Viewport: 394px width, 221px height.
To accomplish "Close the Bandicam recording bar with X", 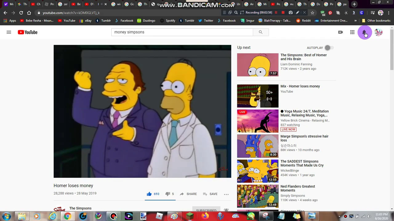I will [304, 13].
